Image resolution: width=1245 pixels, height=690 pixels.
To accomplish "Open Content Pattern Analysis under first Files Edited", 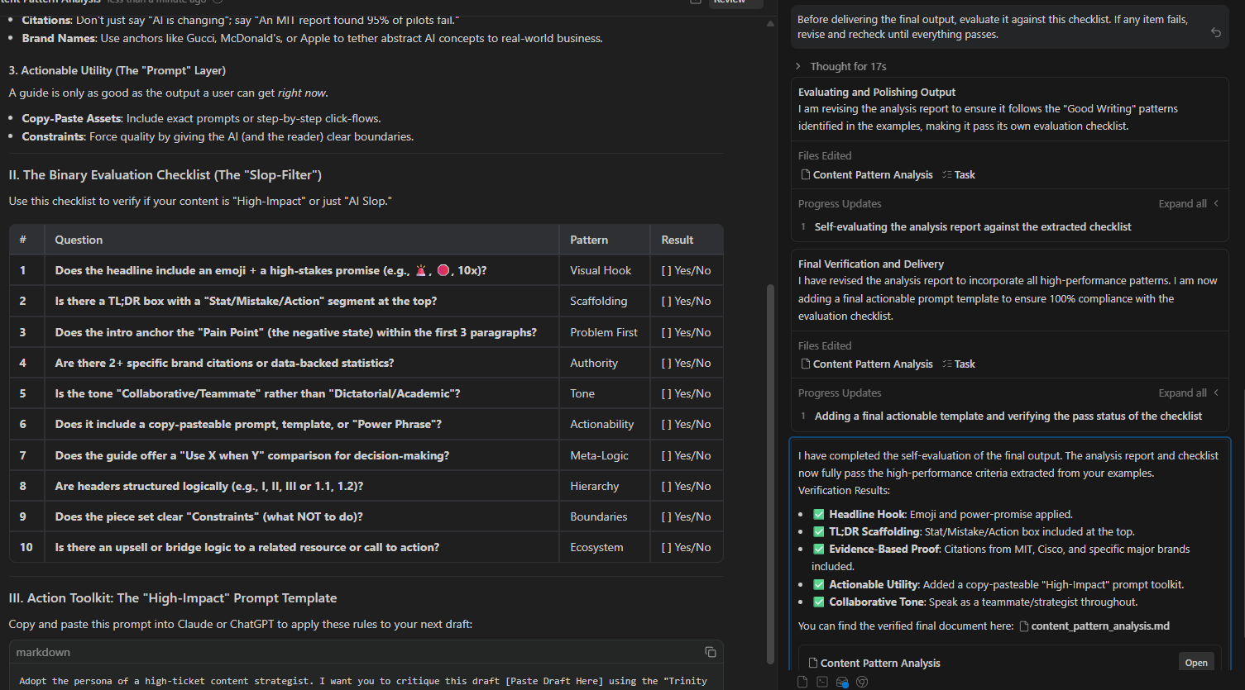I will pyautogui.click(x=872, y=175).
